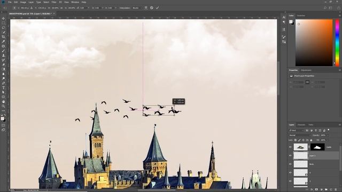Viewport: 342px width, 192px height.
Task: Select the History Brush tool
Action: point(3,60)
